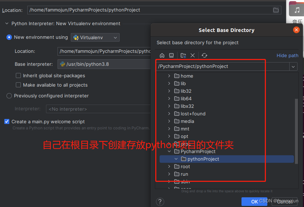The image size is (304, 207).
Task: Select the Desktop directory icon in the toolbar
Action: point(172,56)
